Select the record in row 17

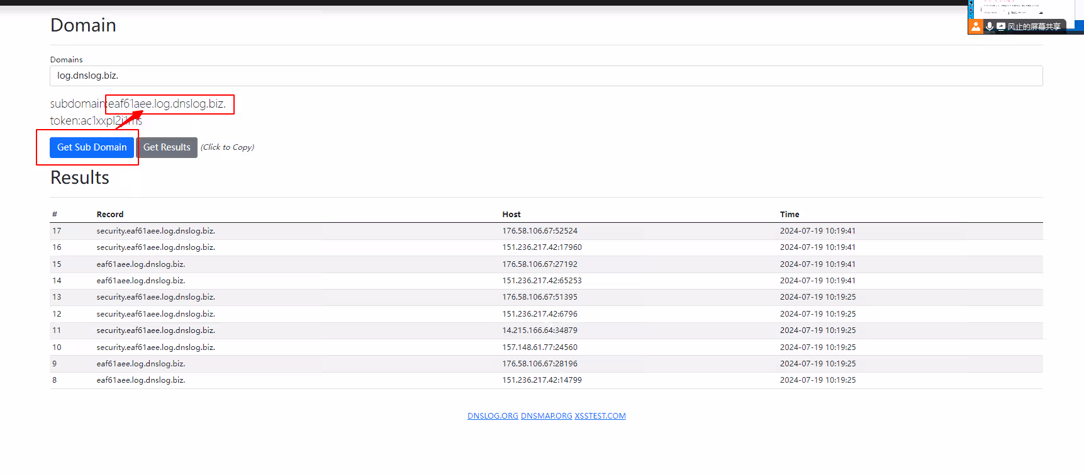(155, 231)
